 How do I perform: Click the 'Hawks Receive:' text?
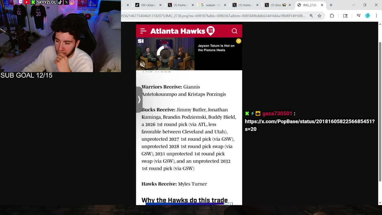tap(159, 184)
